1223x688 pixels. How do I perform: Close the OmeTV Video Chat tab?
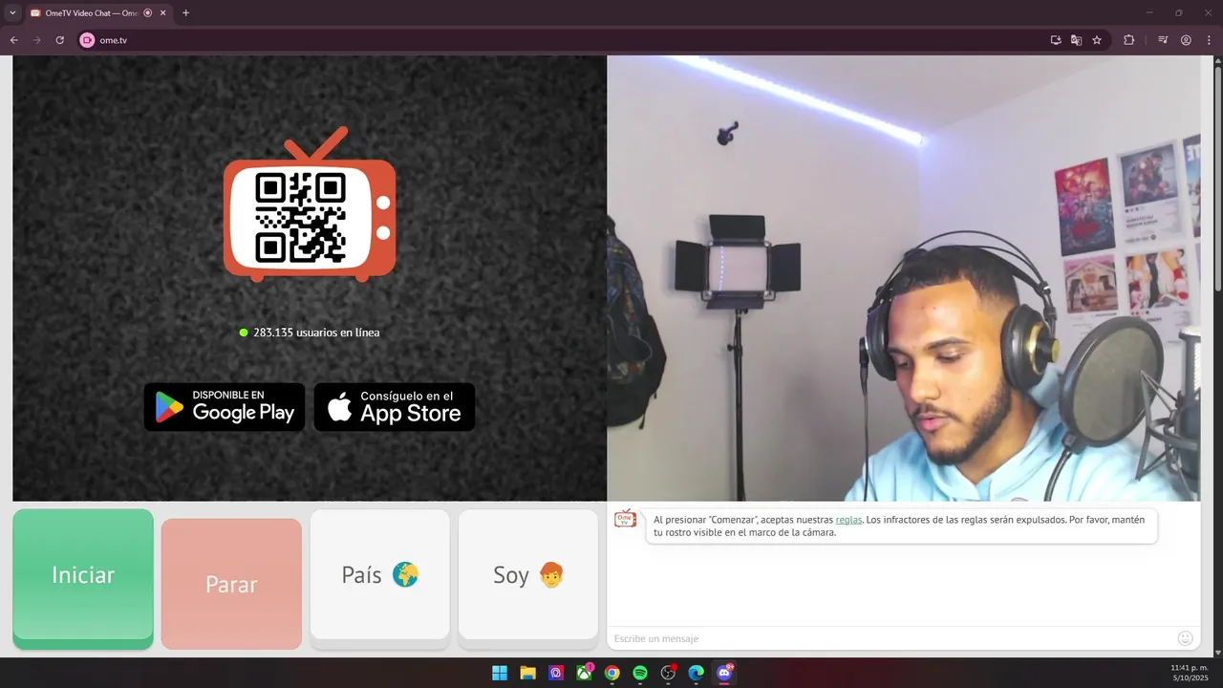(162, 13)
